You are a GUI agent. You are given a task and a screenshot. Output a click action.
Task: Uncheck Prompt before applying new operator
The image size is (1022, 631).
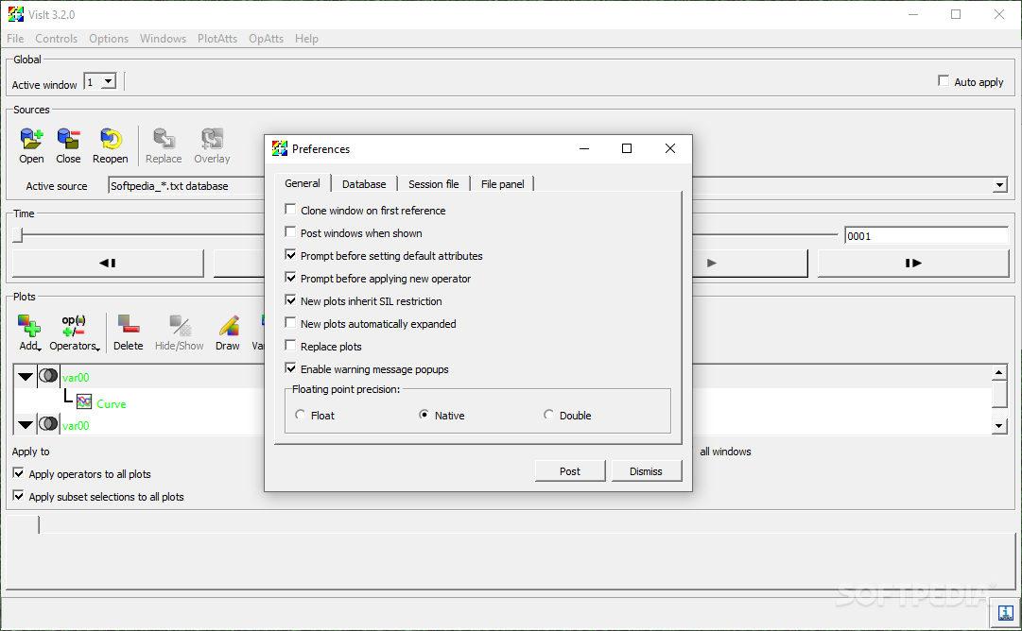pyautogui.click(x=290, y=278)
